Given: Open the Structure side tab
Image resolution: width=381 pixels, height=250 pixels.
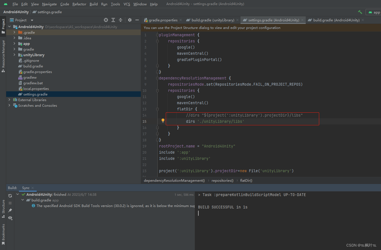Looking at the screenshot, I should (x=3, y=208).
